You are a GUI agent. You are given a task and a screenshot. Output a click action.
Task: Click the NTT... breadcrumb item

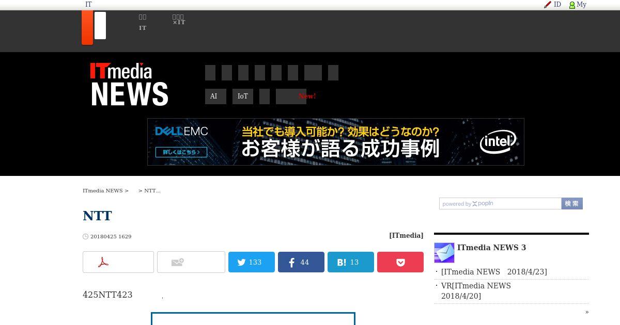tap(152, 191)
